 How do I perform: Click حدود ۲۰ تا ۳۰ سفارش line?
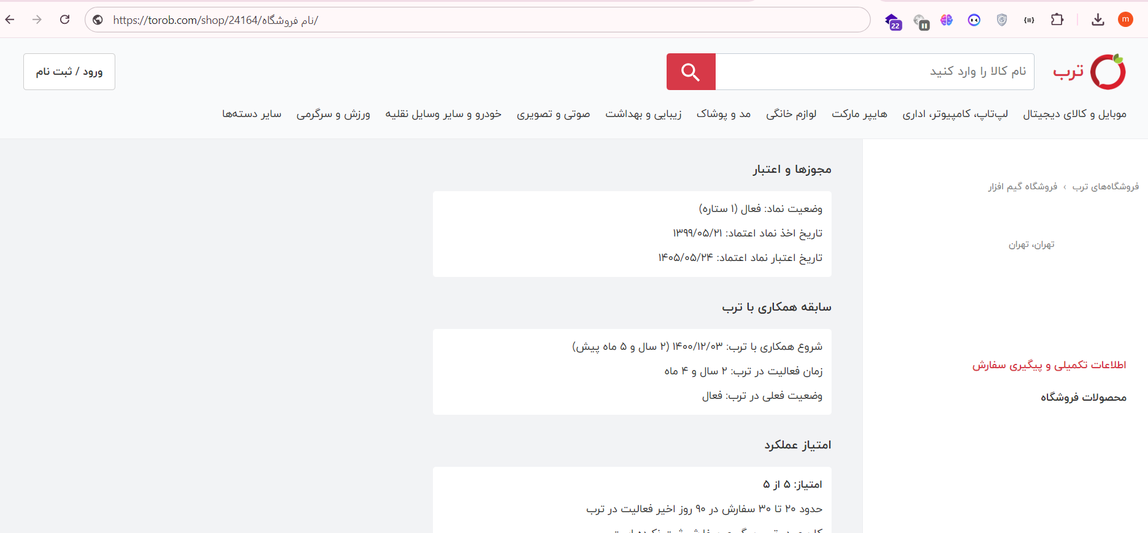(704, 509)
